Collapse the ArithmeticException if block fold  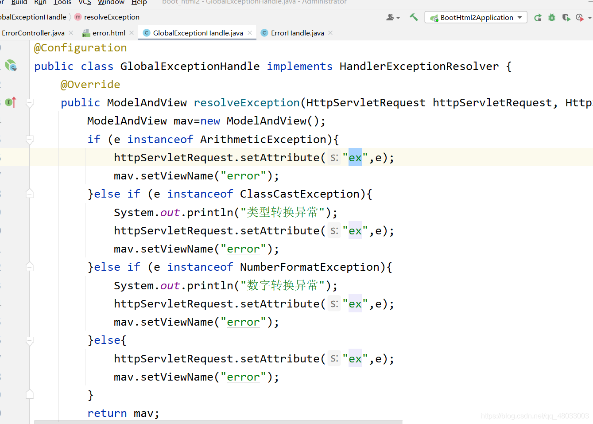tap(30, 140)
